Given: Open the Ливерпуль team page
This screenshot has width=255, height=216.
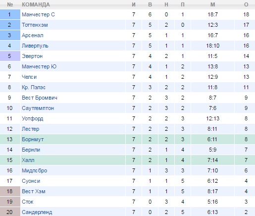Looking at the screenshot, I should coord(35,46).
